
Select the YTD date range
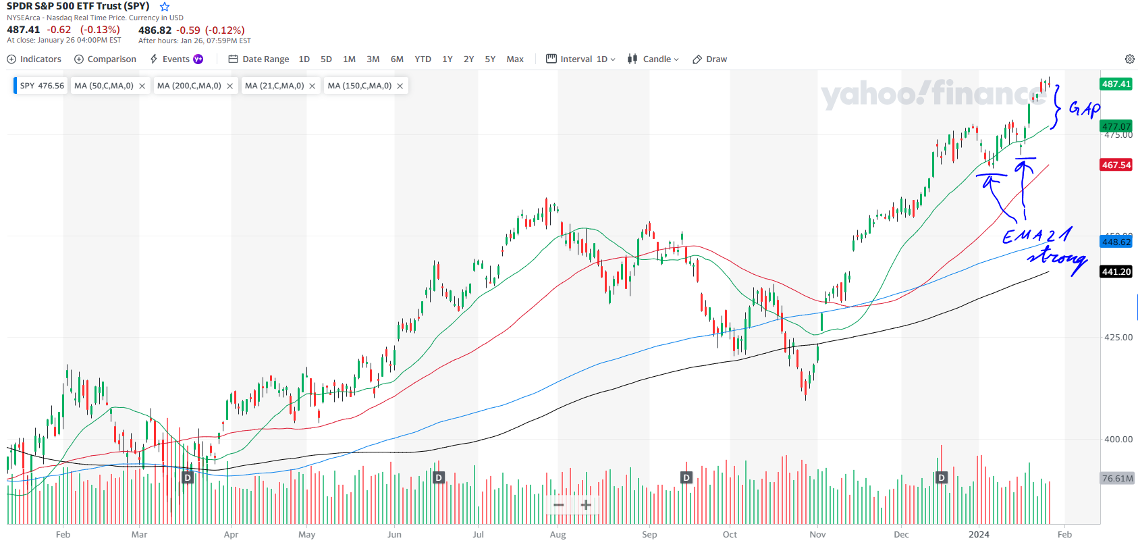pos(423,59)
